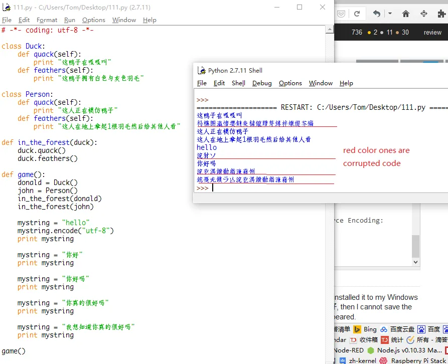This screenshot has width=448, height=364.
Task: Open the editor Options menu
Action: click(94, 20)
